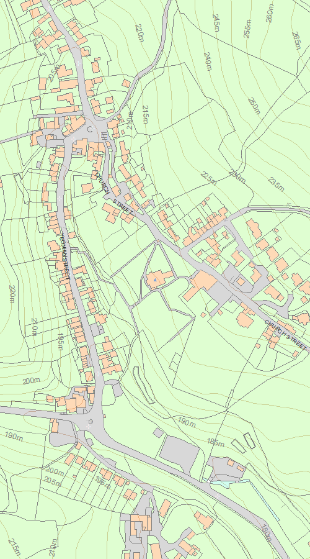Click the 235m contour label
Screen dimensions: 310x559
tap(276, 184)
